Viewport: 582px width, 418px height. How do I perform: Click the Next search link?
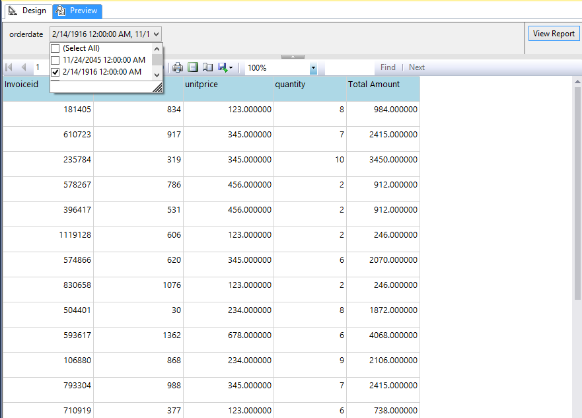pos(416,67)
